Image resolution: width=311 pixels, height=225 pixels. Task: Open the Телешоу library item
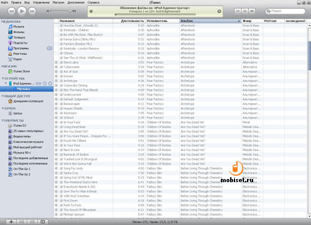pos(17,37)
